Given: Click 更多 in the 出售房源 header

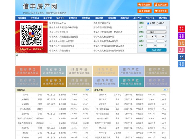Looking at the screenshot, I should (88, 90).
